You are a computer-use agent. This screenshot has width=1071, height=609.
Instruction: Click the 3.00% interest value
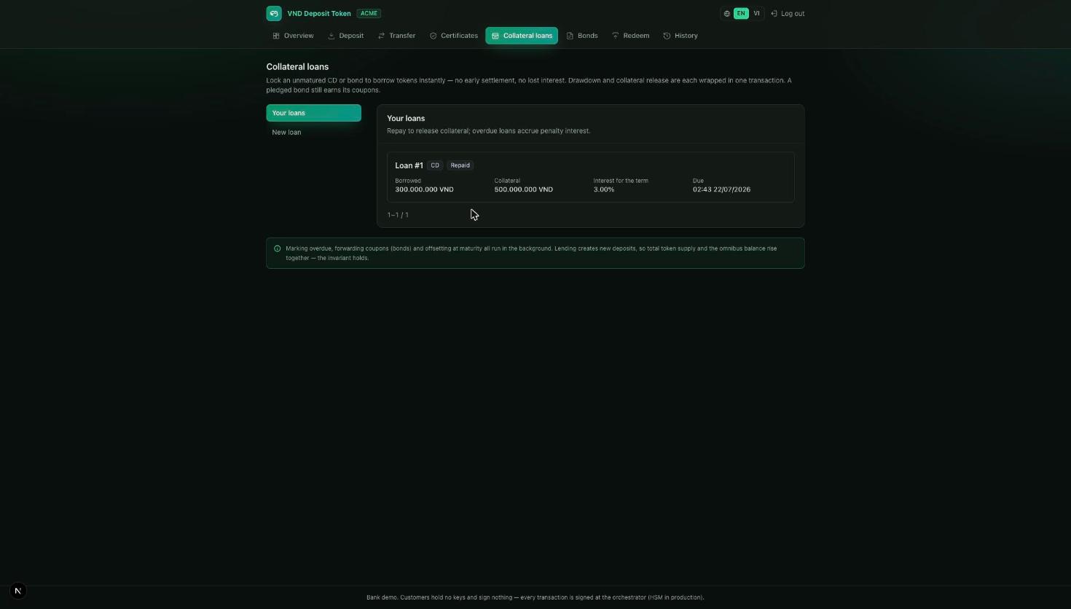click(x=603, y=189)
